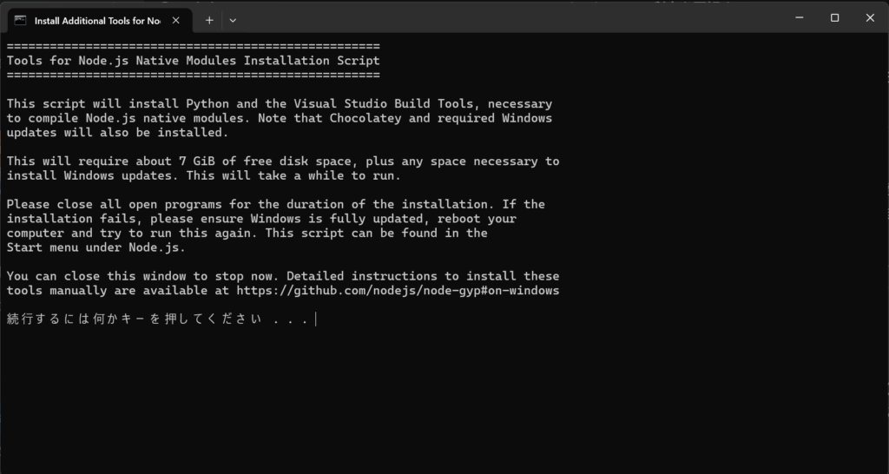889x474 pixels.
Task: Select the Install Additional Tools for Node tab
Action: [95, 20]
